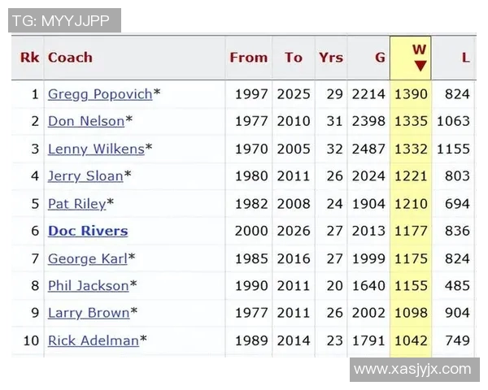Screen dimensions: 488x390
Task: Click the red sort arrow under W
Action: coord(420,67)
